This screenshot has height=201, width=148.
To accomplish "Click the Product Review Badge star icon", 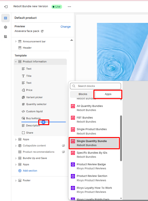I will pyautogui.click(x=73, y=164).
